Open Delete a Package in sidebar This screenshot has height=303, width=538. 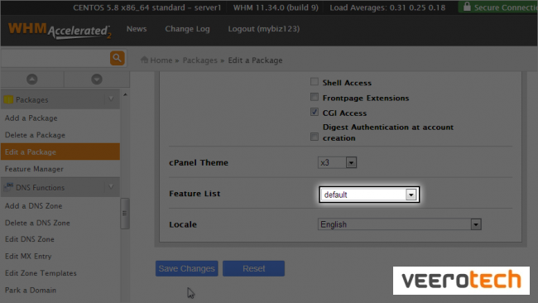coord(35,135)
